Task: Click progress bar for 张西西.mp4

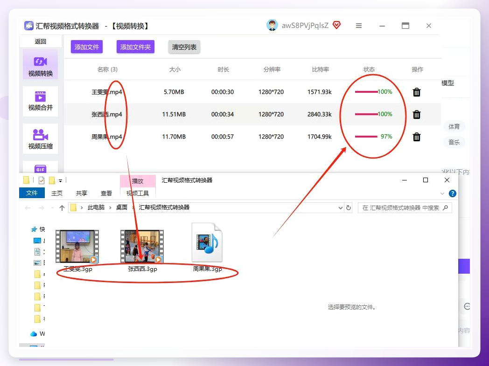Action: coord(366,114)
